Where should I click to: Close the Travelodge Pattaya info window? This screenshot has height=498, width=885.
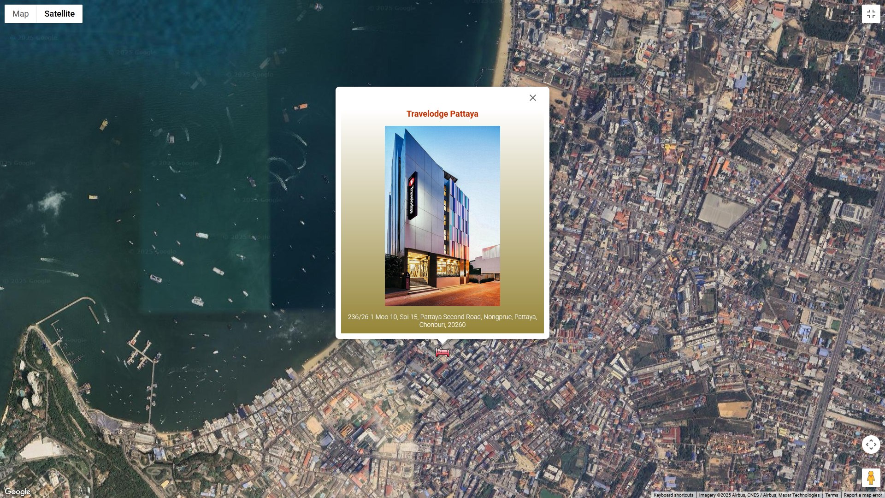[533, 98]
